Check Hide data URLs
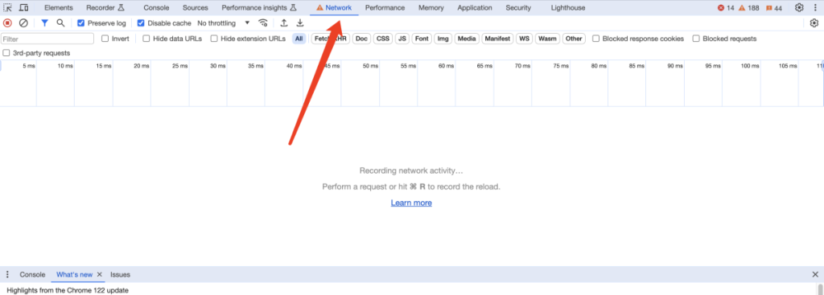The height and width of the screenshot is (295, 824). (146, 39)
